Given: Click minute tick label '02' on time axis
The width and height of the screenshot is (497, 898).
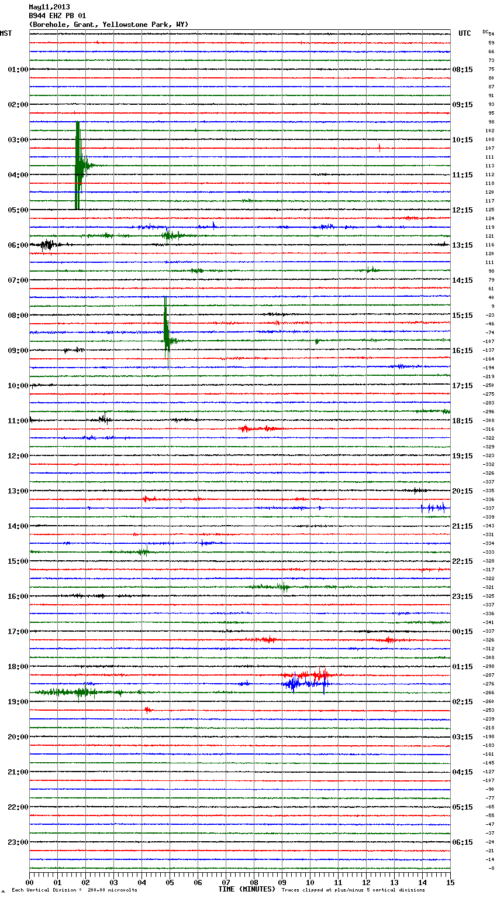Looking at the screenshot, I should point(85,882).
